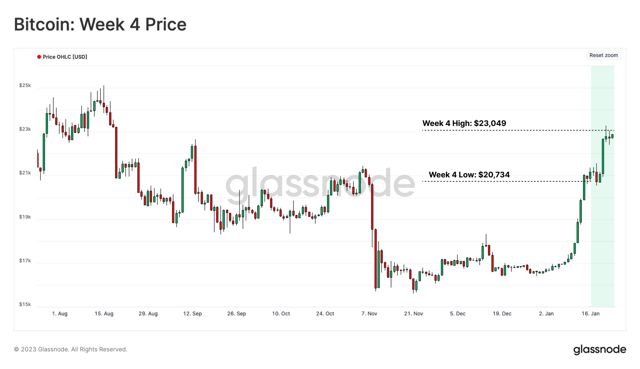The height and width of the screenshot is (369, 640).
Task: Click the copyright 2023 Glassnode text
Action: coord(70,349)
